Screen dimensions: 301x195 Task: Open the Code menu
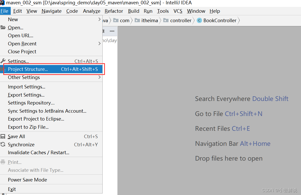point(72,11)
